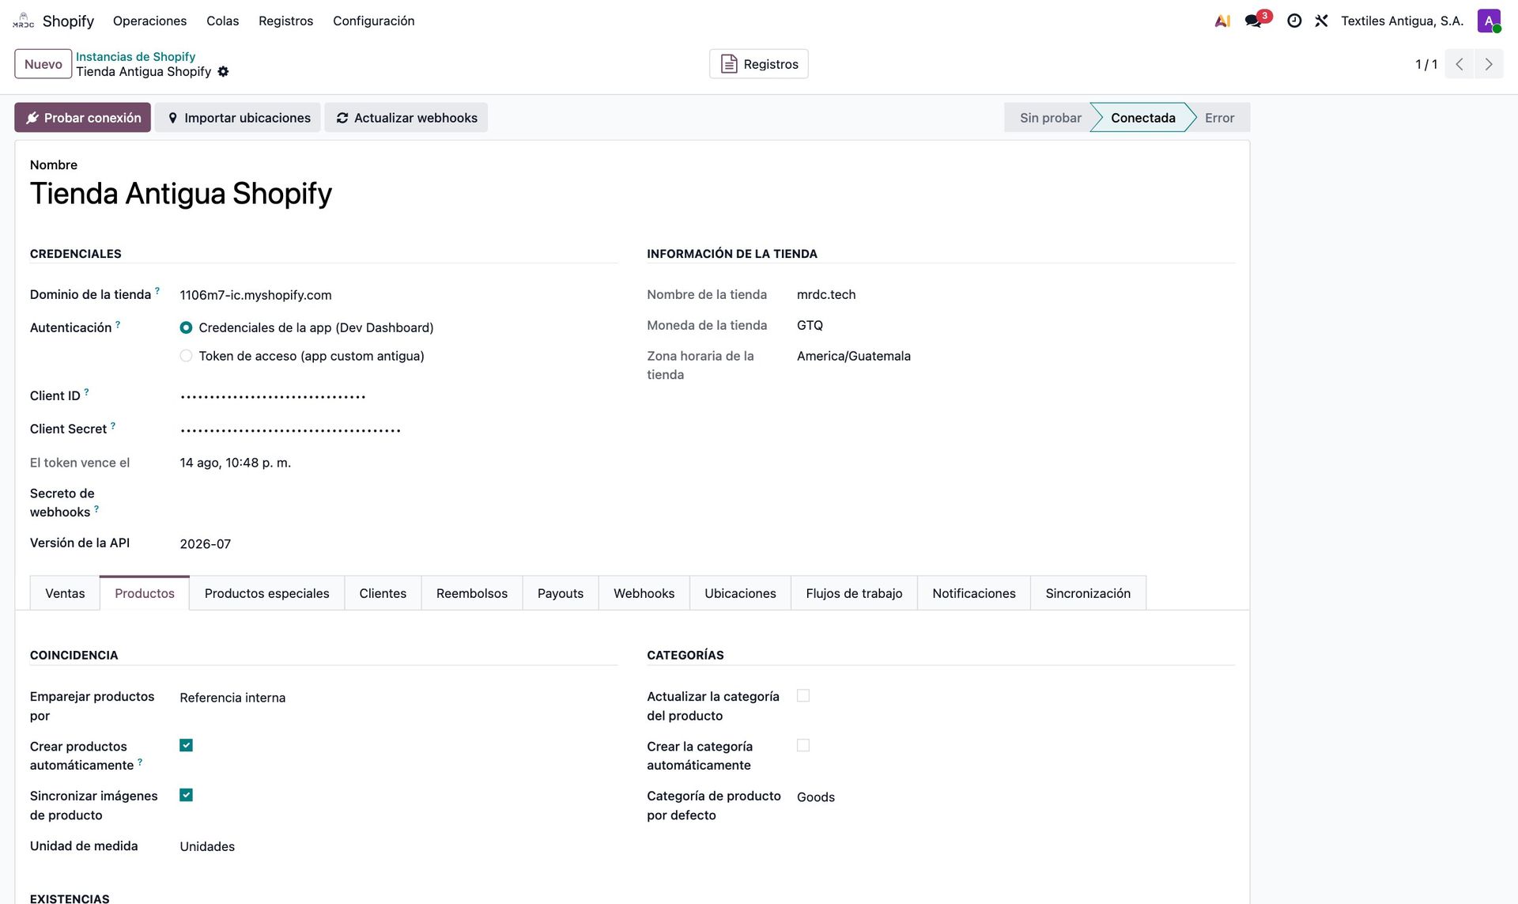The height and width of the screenshot is (904, 1518).
Task: Switch to the Notificaciones tab
Action: [974, 593]
